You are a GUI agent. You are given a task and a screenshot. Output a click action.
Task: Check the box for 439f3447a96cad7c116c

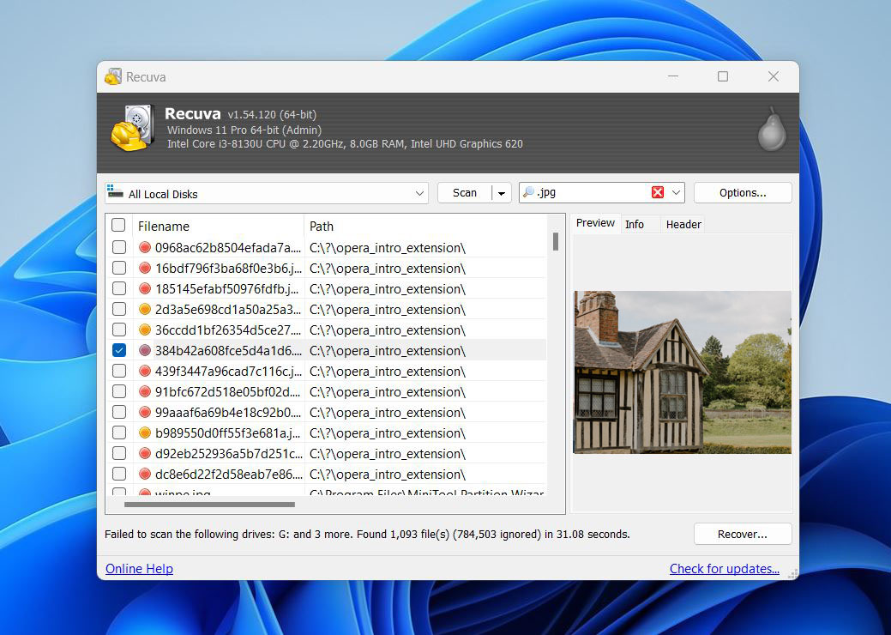pos(118,371)
